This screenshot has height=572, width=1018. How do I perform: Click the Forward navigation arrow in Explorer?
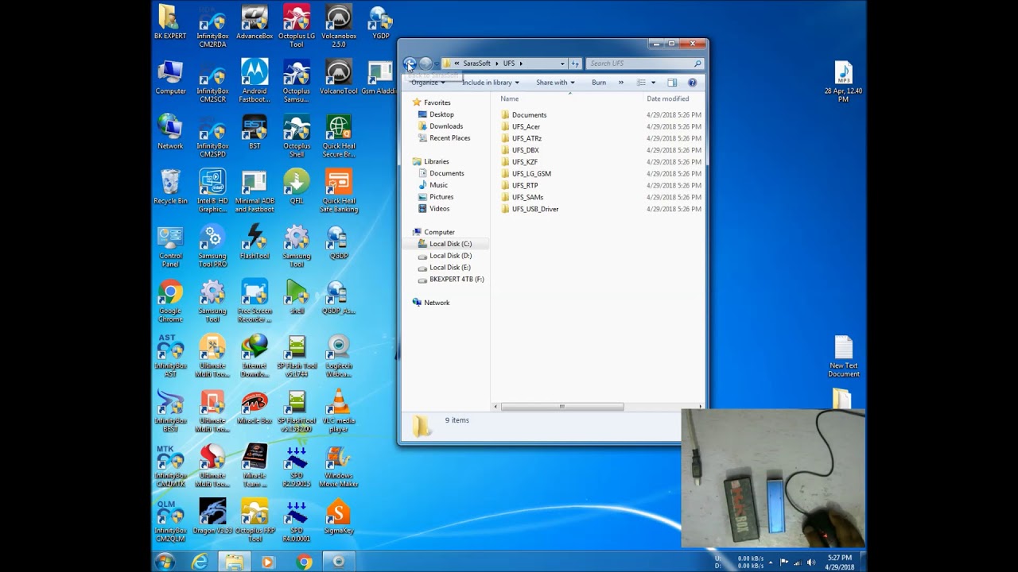coord(425,64)
